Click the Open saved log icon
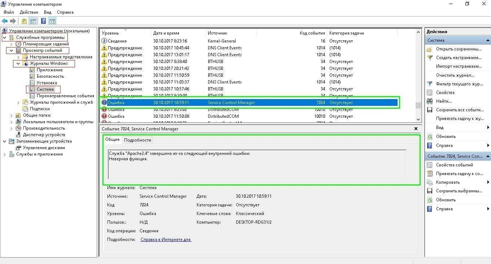 point(430,49)
